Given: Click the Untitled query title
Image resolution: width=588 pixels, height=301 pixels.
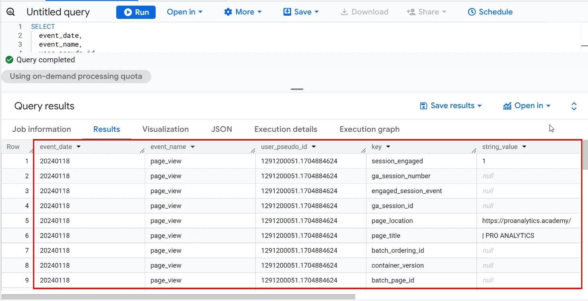Looking at the screenshot, I should click(58, 12).
